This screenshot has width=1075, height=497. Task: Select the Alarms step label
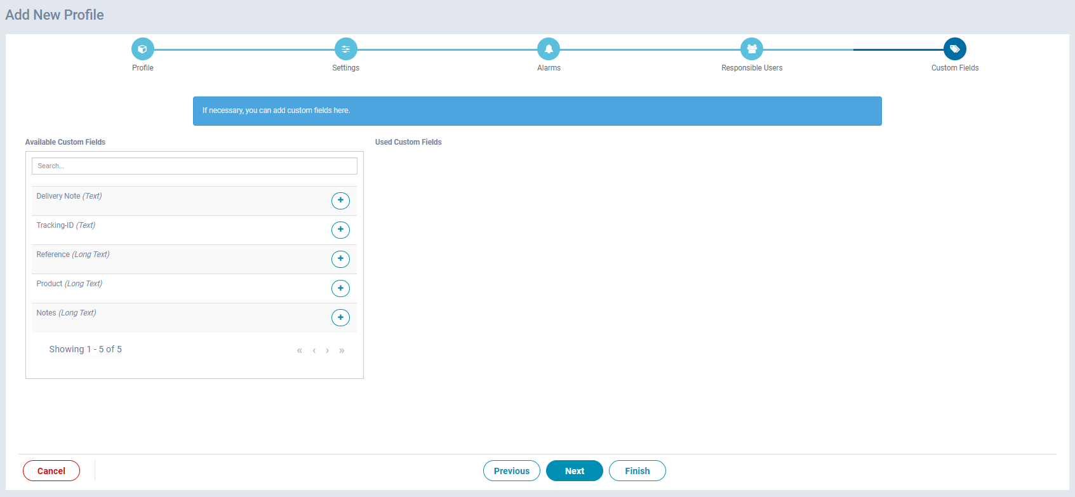(x=549, y=68)
